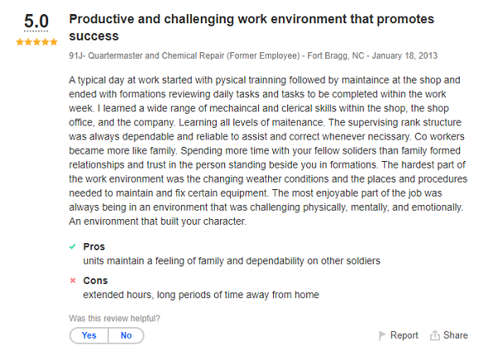Click the Share link text

tap(455, 335)
